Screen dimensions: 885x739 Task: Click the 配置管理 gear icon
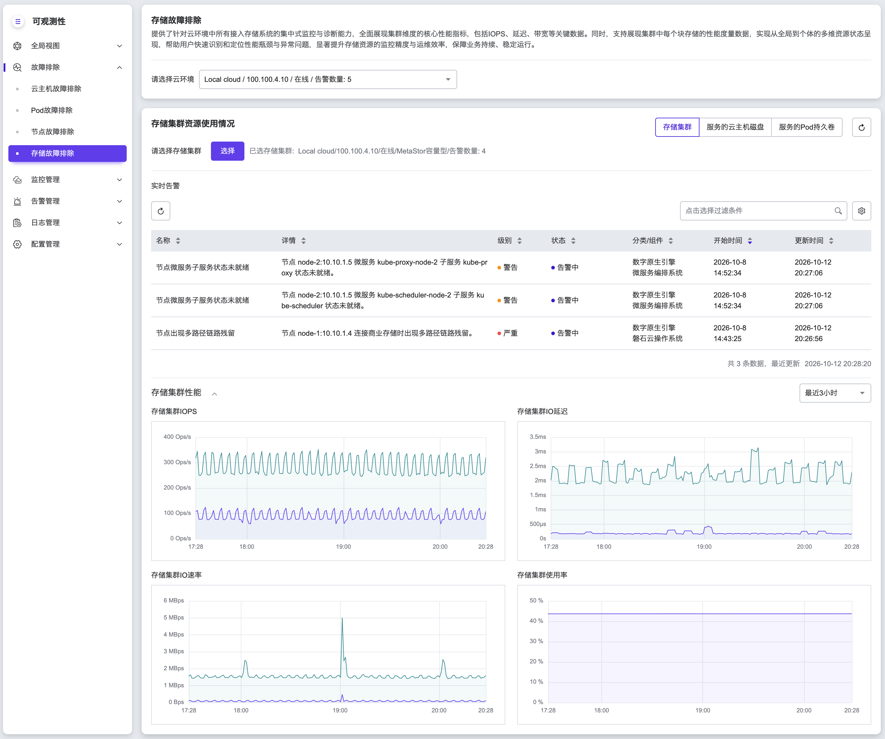17,244
